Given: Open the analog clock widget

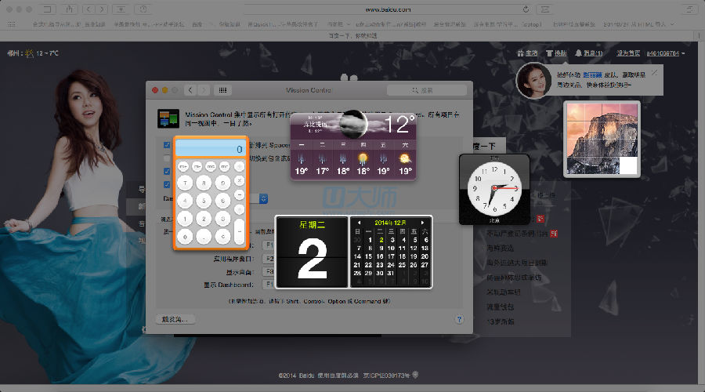Looking at the screenshot, I should (x=493, y=189).
